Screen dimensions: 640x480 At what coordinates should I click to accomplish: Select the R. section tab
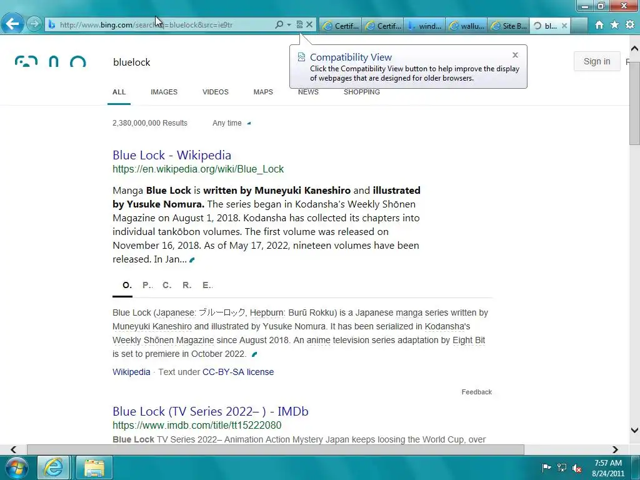click(187, 285)
